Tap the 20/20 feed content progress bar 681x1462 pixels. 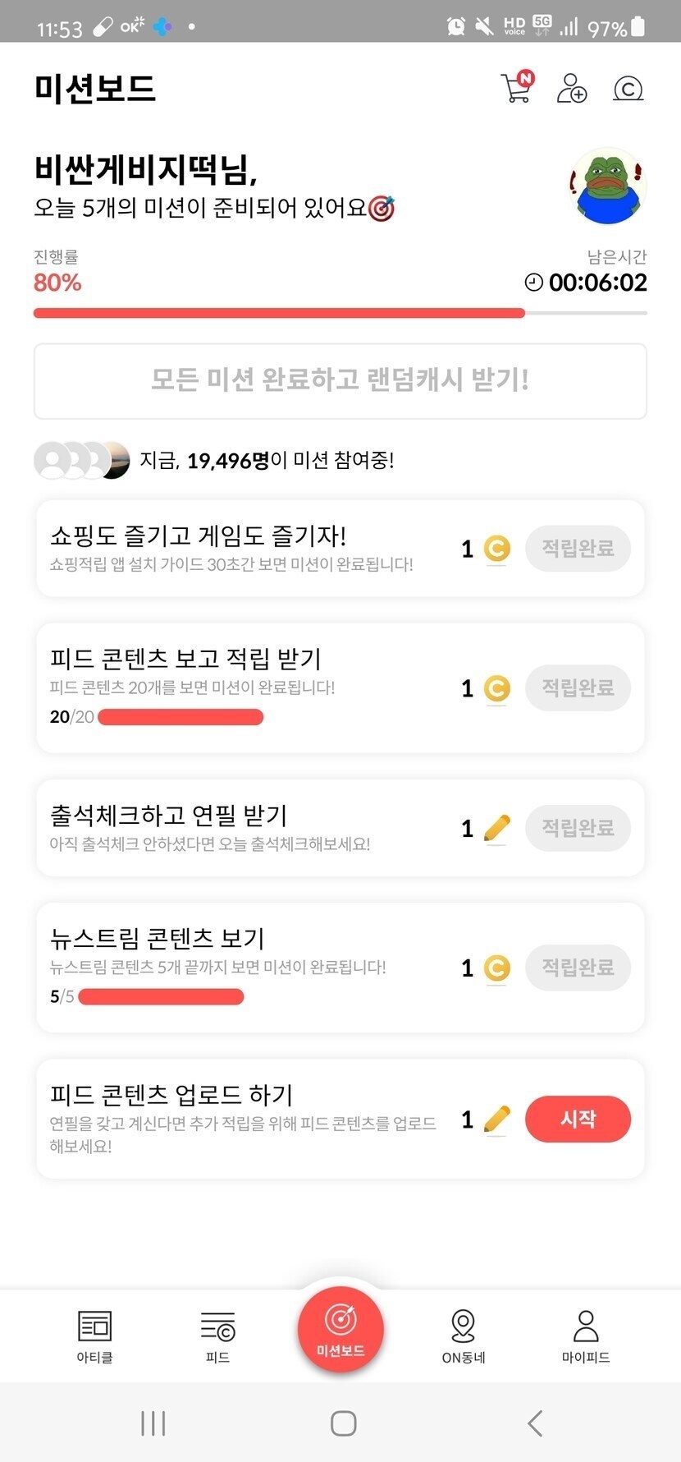point(181,718)
